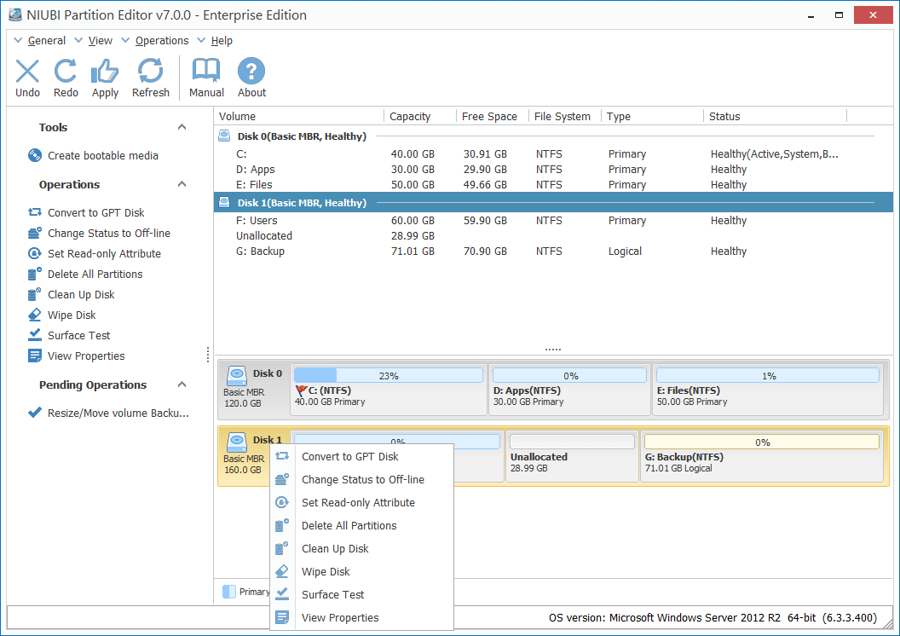900x636 pixels.
Task: Click the Redo toolbar icon
Action: click(66, 71)
